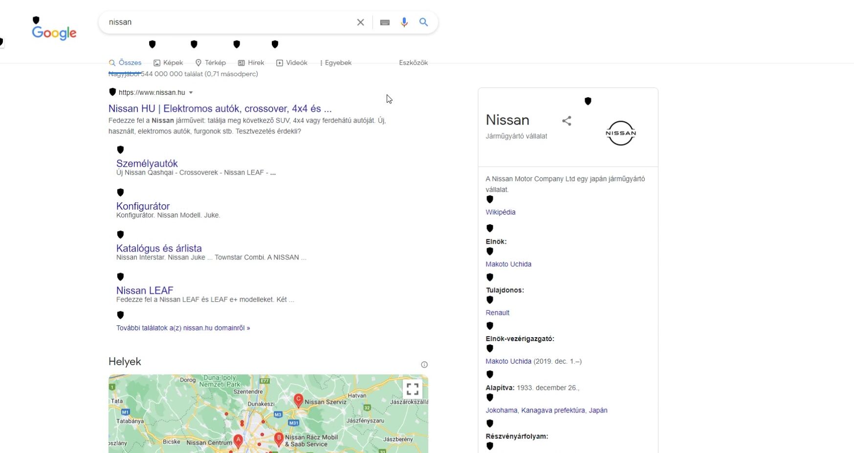The width and height of the screenshot is (854, 453).
Task: Click the Nissan title in knowledge panel
Action: [507, 120]
